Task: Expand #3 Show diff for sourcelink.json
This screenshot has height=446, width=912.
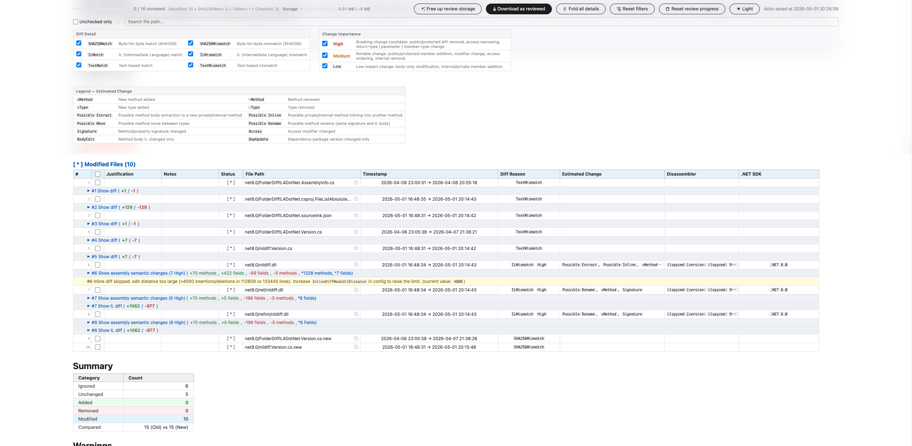Action: click(113, 224)
